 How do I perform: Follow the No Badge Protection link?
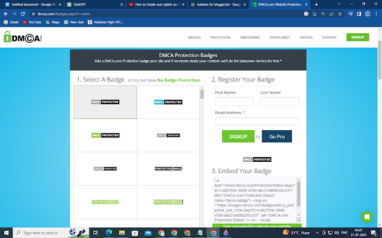point(178,80)
